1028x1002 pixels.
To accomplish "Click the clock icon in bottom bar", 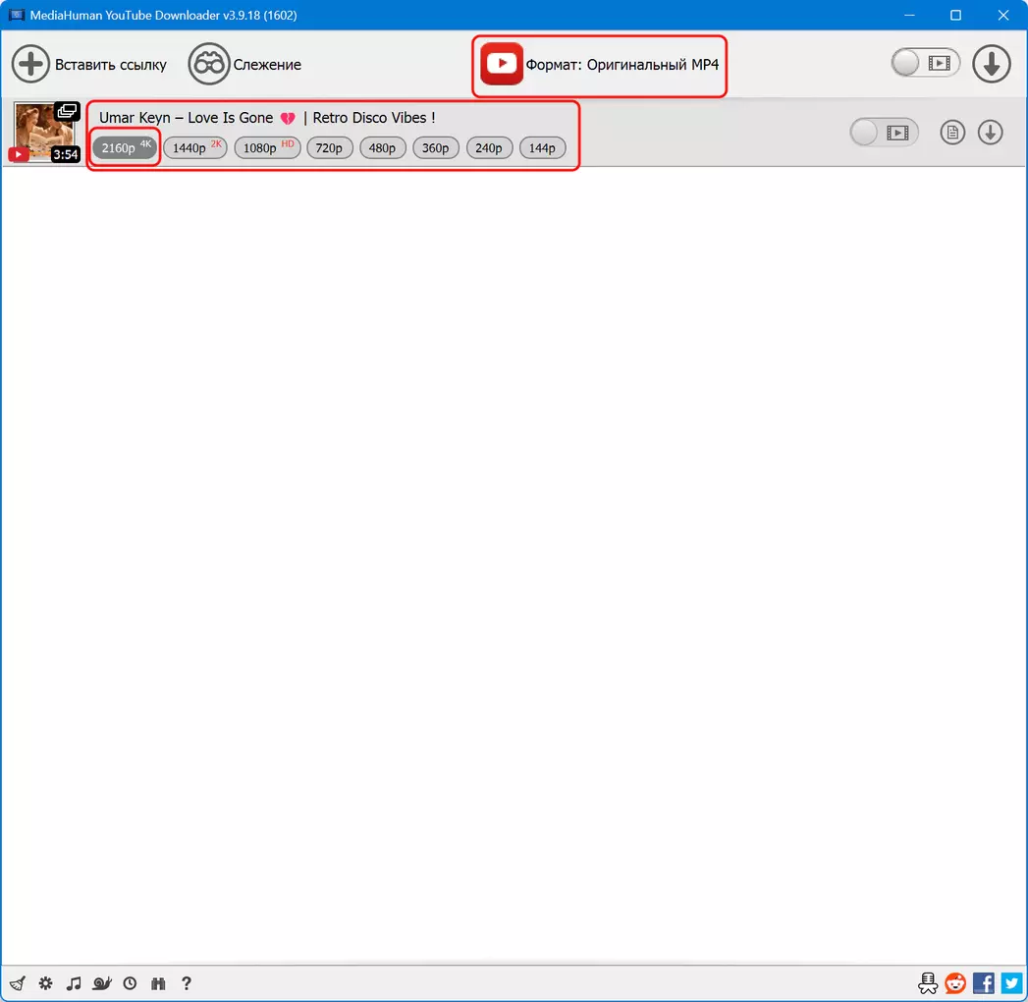I will coord(130,983).
